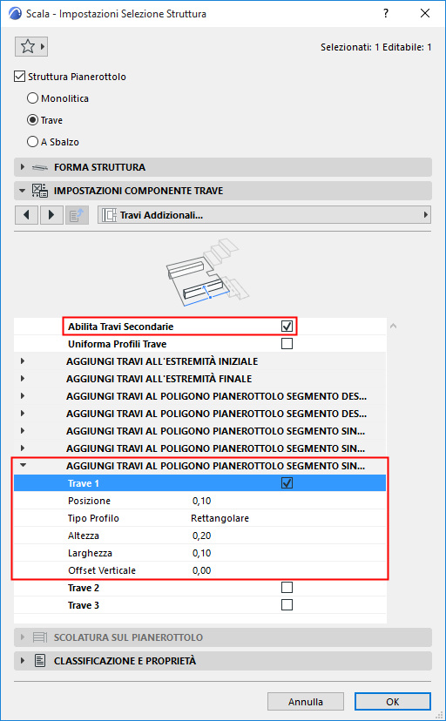Click the Altezza value 0,20
The width and height of the screenshot is (446, 721).
[x=202, y=536]
